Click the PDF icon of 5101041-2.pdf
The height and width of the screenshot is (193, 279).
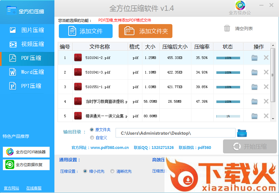click(x=78, y=58)
